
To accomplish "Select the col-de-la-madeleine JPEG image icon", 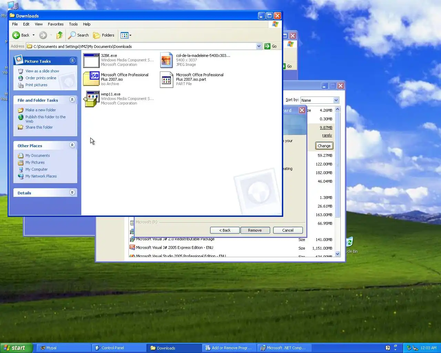I will point(166,60).
